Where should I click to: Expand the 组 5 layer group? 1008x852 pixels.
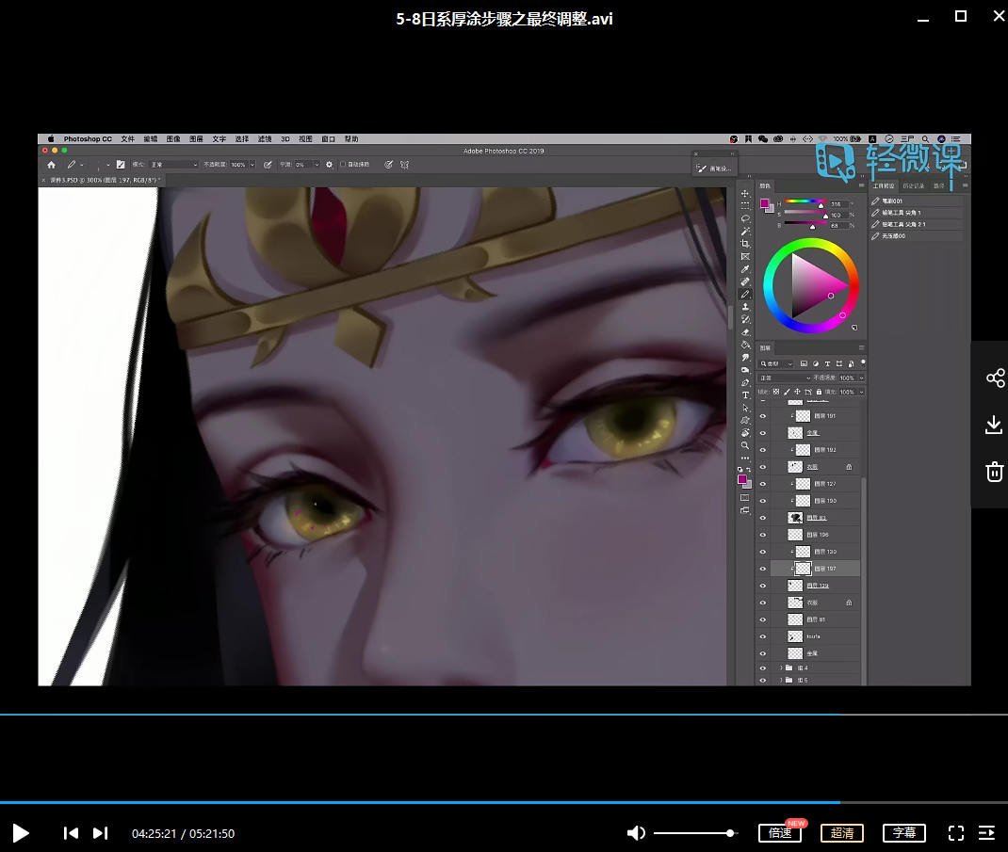[781, 680]
